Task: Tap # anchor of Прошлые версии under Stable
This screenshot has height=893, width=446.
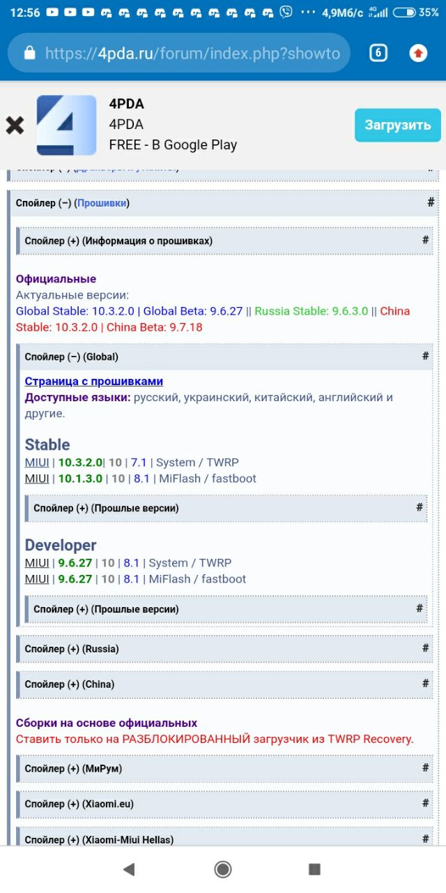Action: pyautogui.click(x=420, y=507)
